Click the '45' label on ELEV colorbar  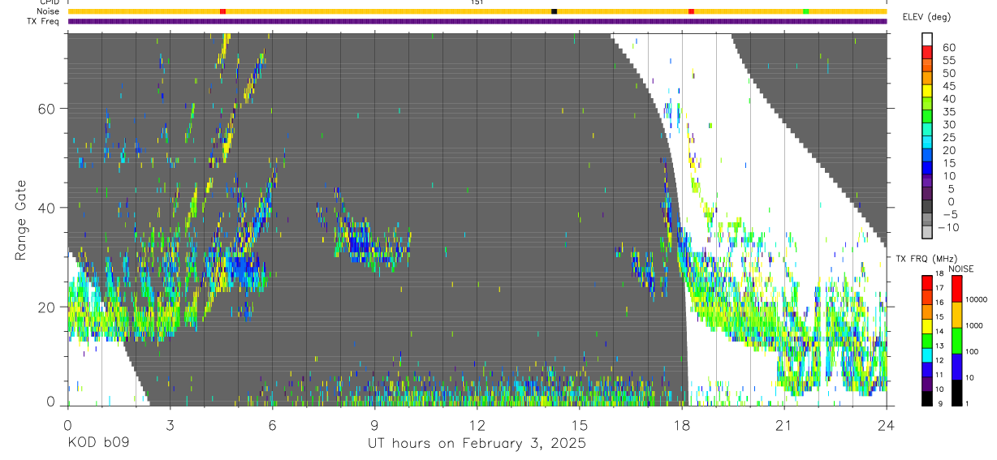coord(950,86)
